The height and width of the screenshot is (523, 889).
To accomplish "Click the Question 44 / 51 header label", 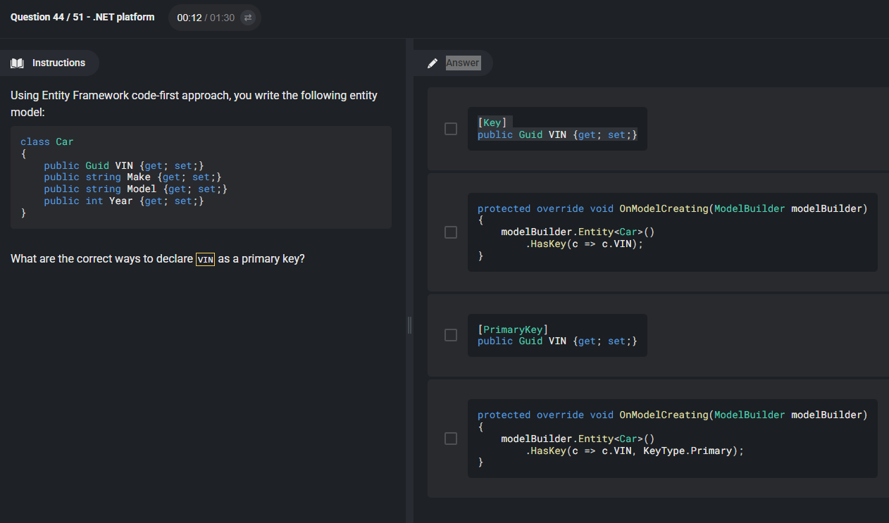I will point(82,17).
